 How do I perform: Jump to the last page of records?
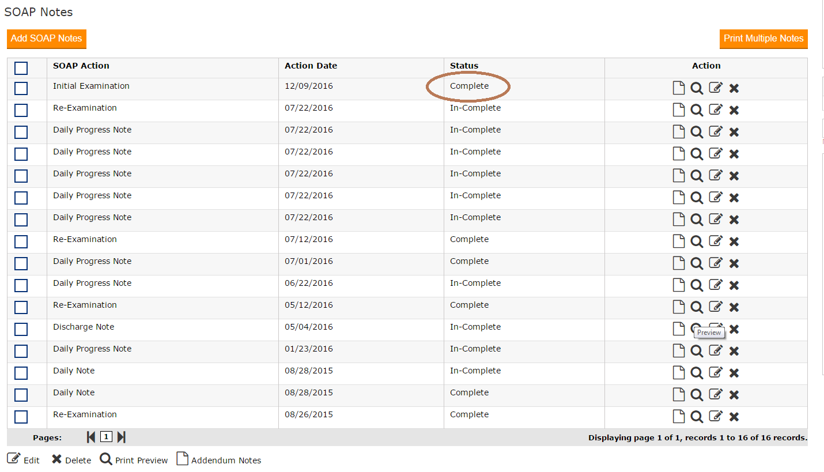[x=121, y=437]
